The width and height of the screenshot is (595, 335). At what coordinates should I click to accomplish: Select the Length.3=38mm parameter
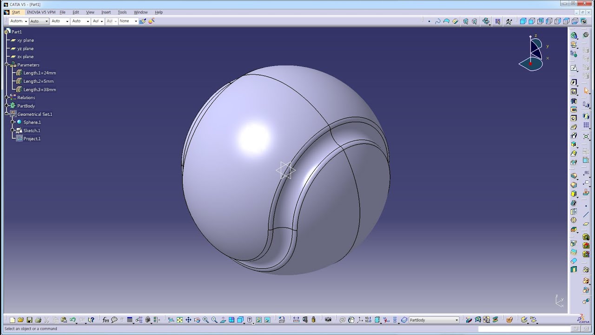40,89
